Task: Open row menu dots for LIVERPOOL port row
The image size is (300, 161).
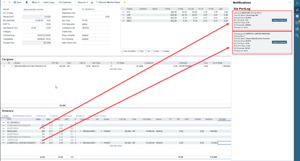Action: 4,143
